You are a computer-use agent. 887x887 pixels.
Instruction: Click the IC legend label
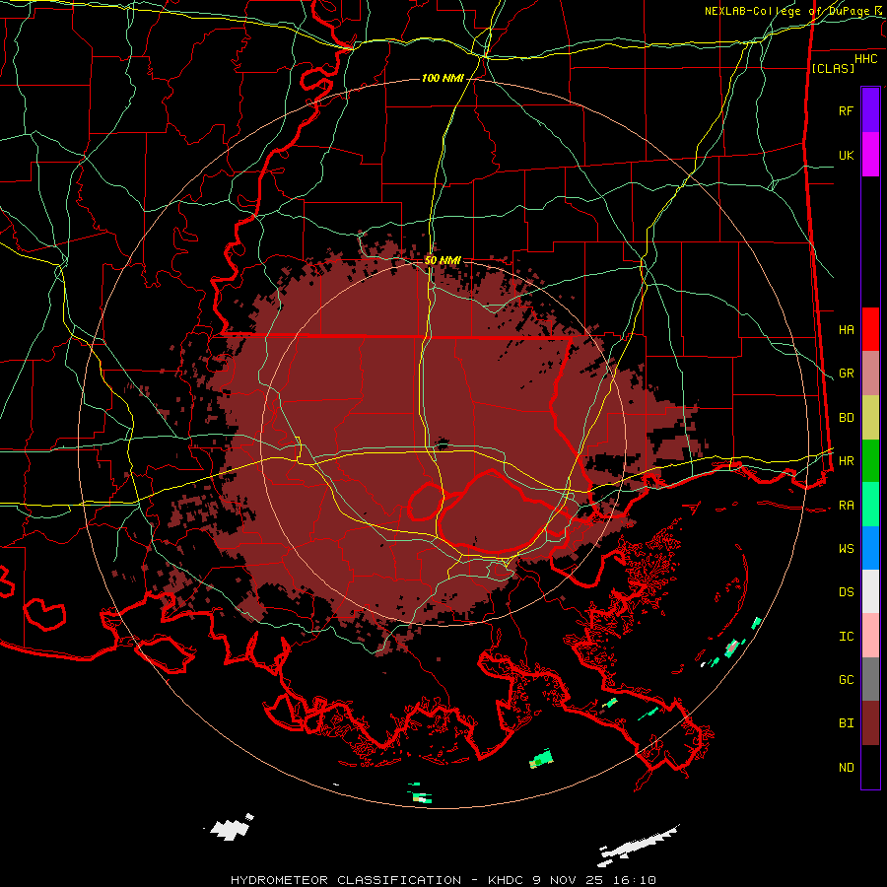point(846,636)
